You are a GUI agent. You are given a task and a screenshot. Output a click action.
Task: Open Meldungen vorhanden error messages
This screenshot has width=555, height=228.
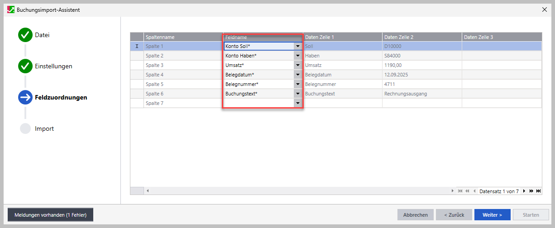pyautogui.click(x=50, y=215)
